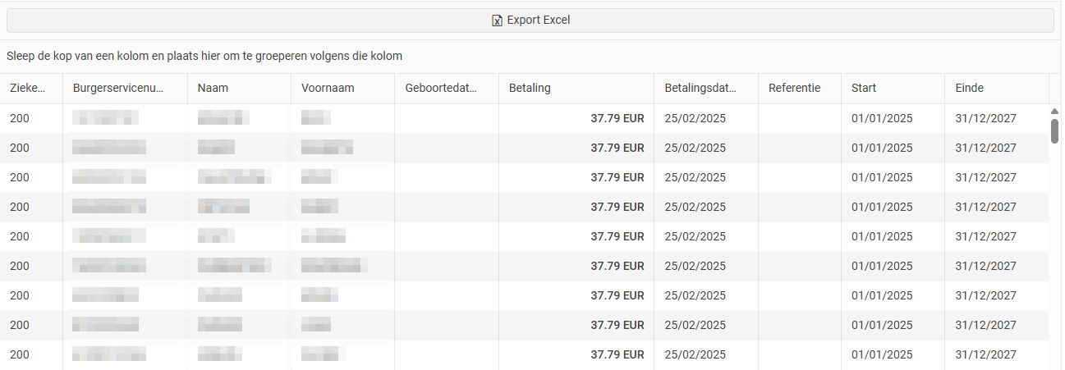Click the Referentie column header
Screen dimensions: 1065x370
click(794, 89)
